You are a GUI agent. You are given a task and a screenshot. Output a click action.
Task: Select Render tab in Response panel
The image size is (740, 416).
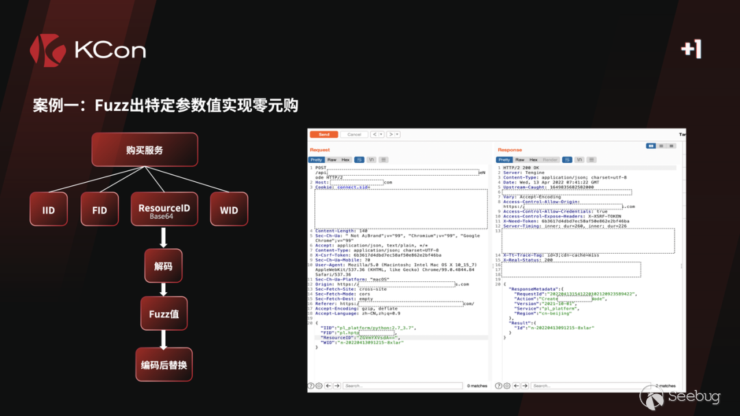click(x=550, y=159)
